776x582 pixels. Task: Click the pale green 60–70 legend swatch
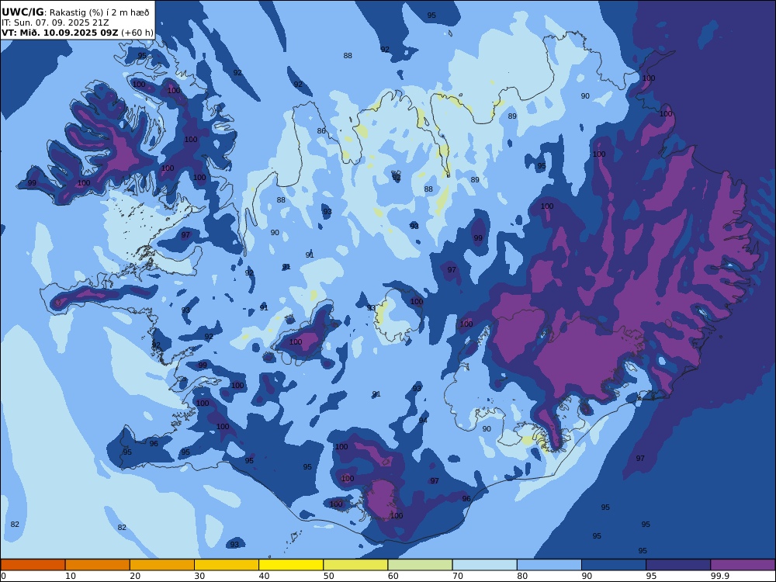click(420, 565)
